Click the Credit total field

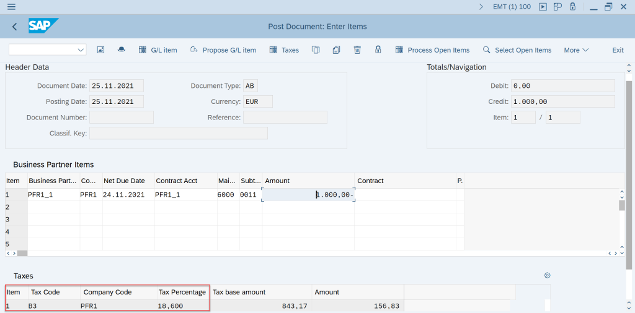563,101
